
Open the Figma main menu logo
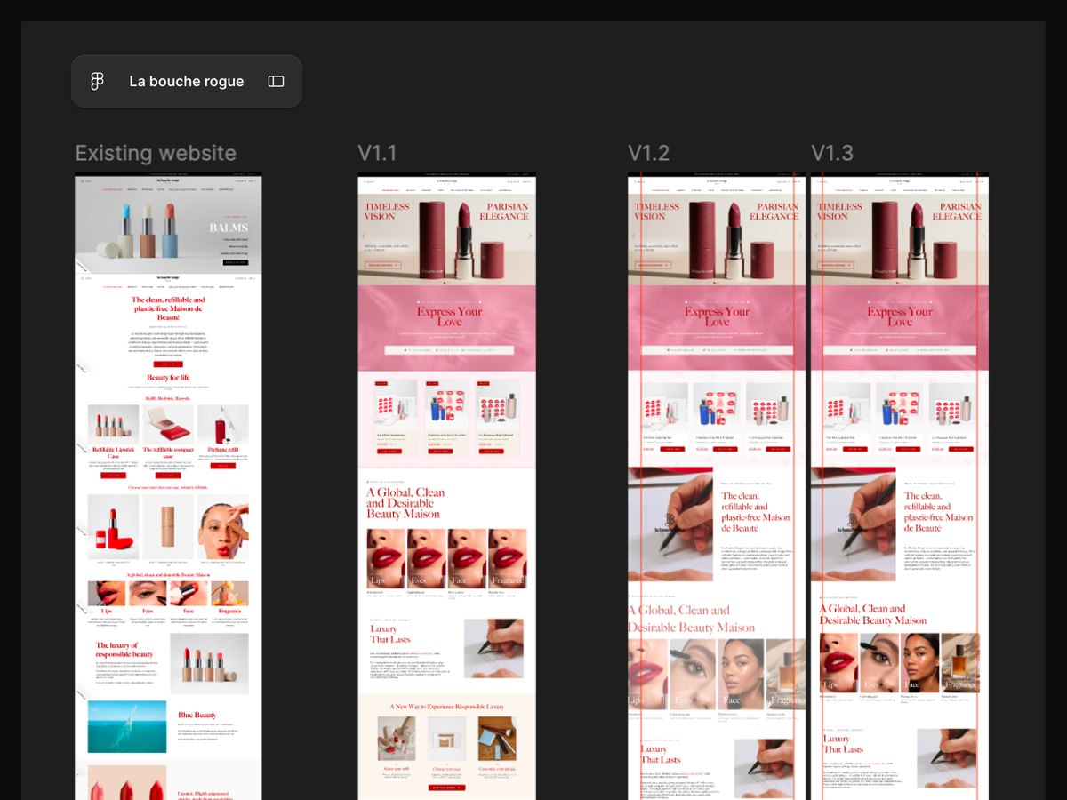click(98, 82)
